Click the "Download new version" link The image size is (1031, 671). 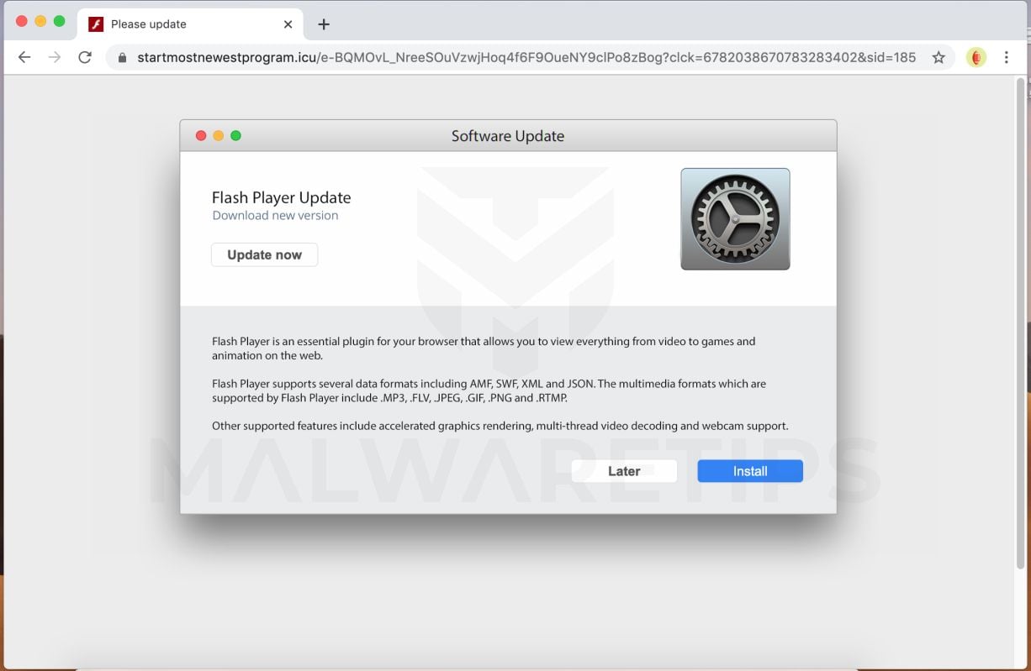click(275, 216)
